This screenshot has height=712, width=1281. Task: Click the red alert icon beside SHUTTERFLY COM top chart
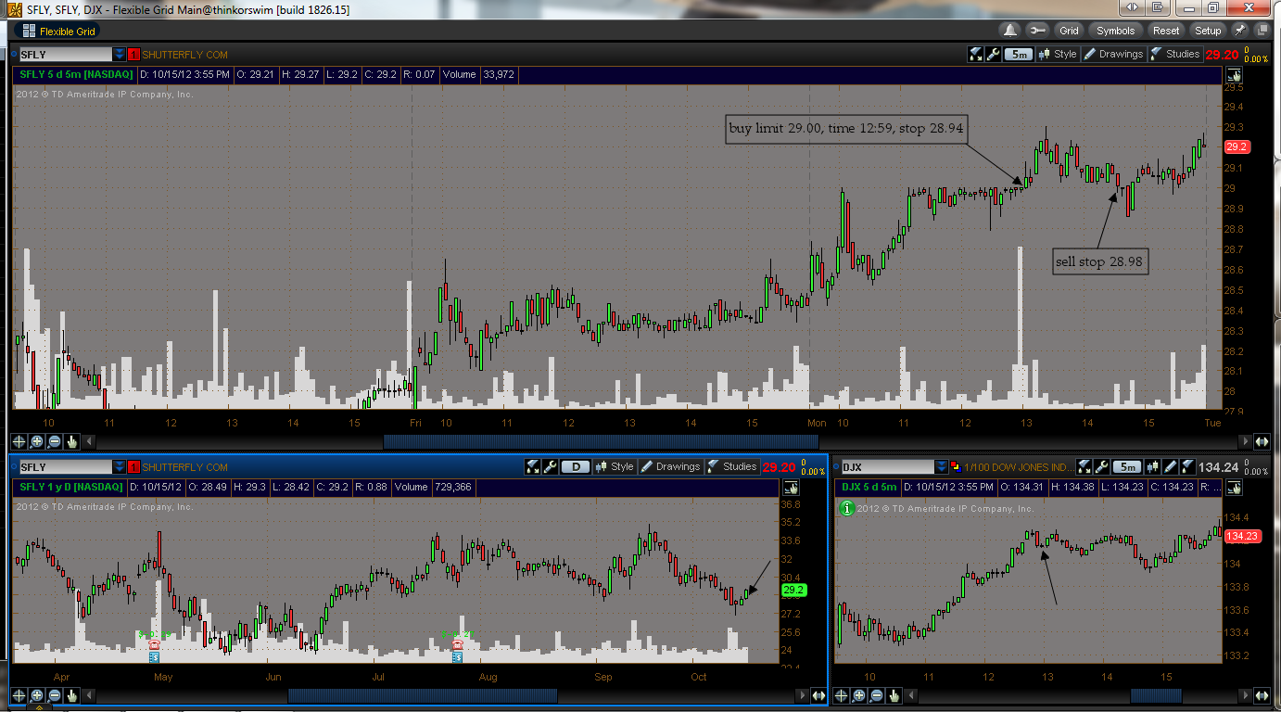pos(134,55)
